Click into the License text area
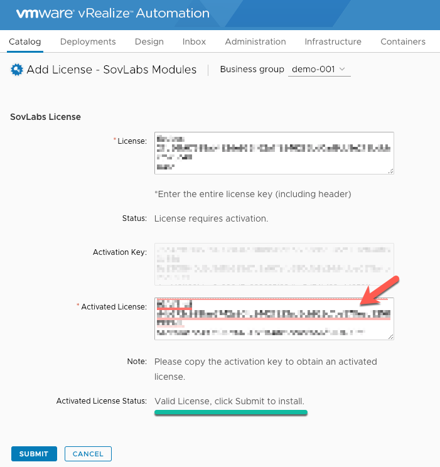Viewport: 440px width, 467px height. tap(274, 153)
